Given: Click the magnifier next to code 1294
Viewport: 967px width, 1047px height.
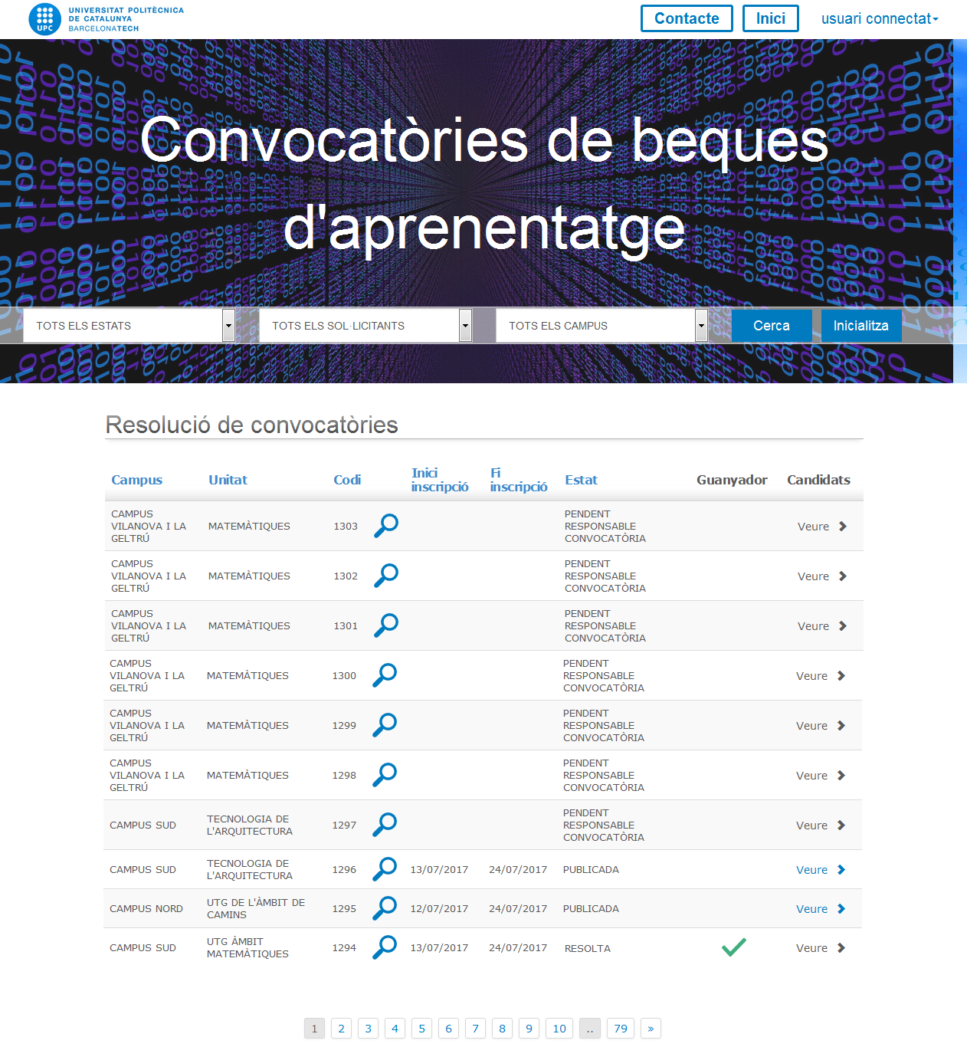Looking at the screenshot, I should coord(385,947).
